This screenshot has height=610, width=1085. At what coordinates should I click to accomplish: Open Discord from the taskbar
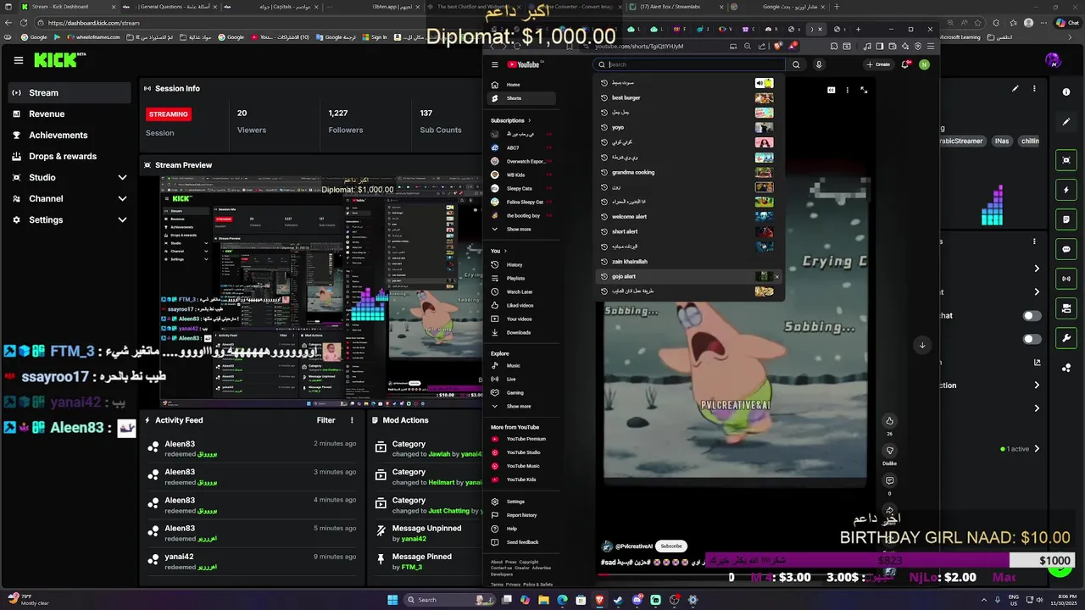(637, 600)
